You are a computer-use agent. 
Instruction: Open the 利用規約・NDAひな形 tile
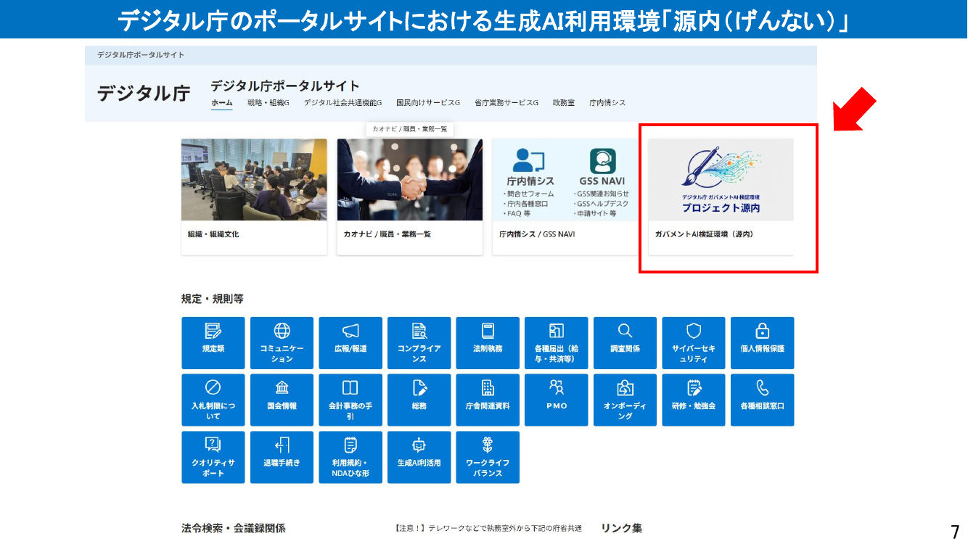click(x=350, y=457)
